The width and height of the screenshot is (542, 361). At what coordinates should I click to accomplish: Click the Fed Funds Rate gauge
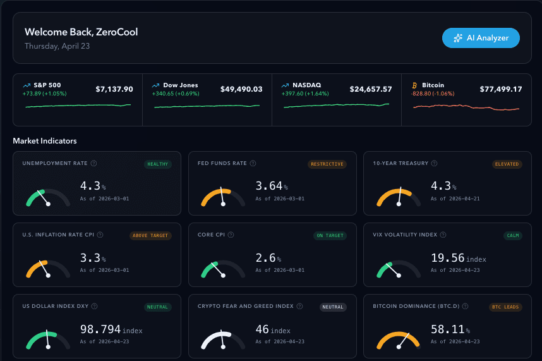coord(223,197)
